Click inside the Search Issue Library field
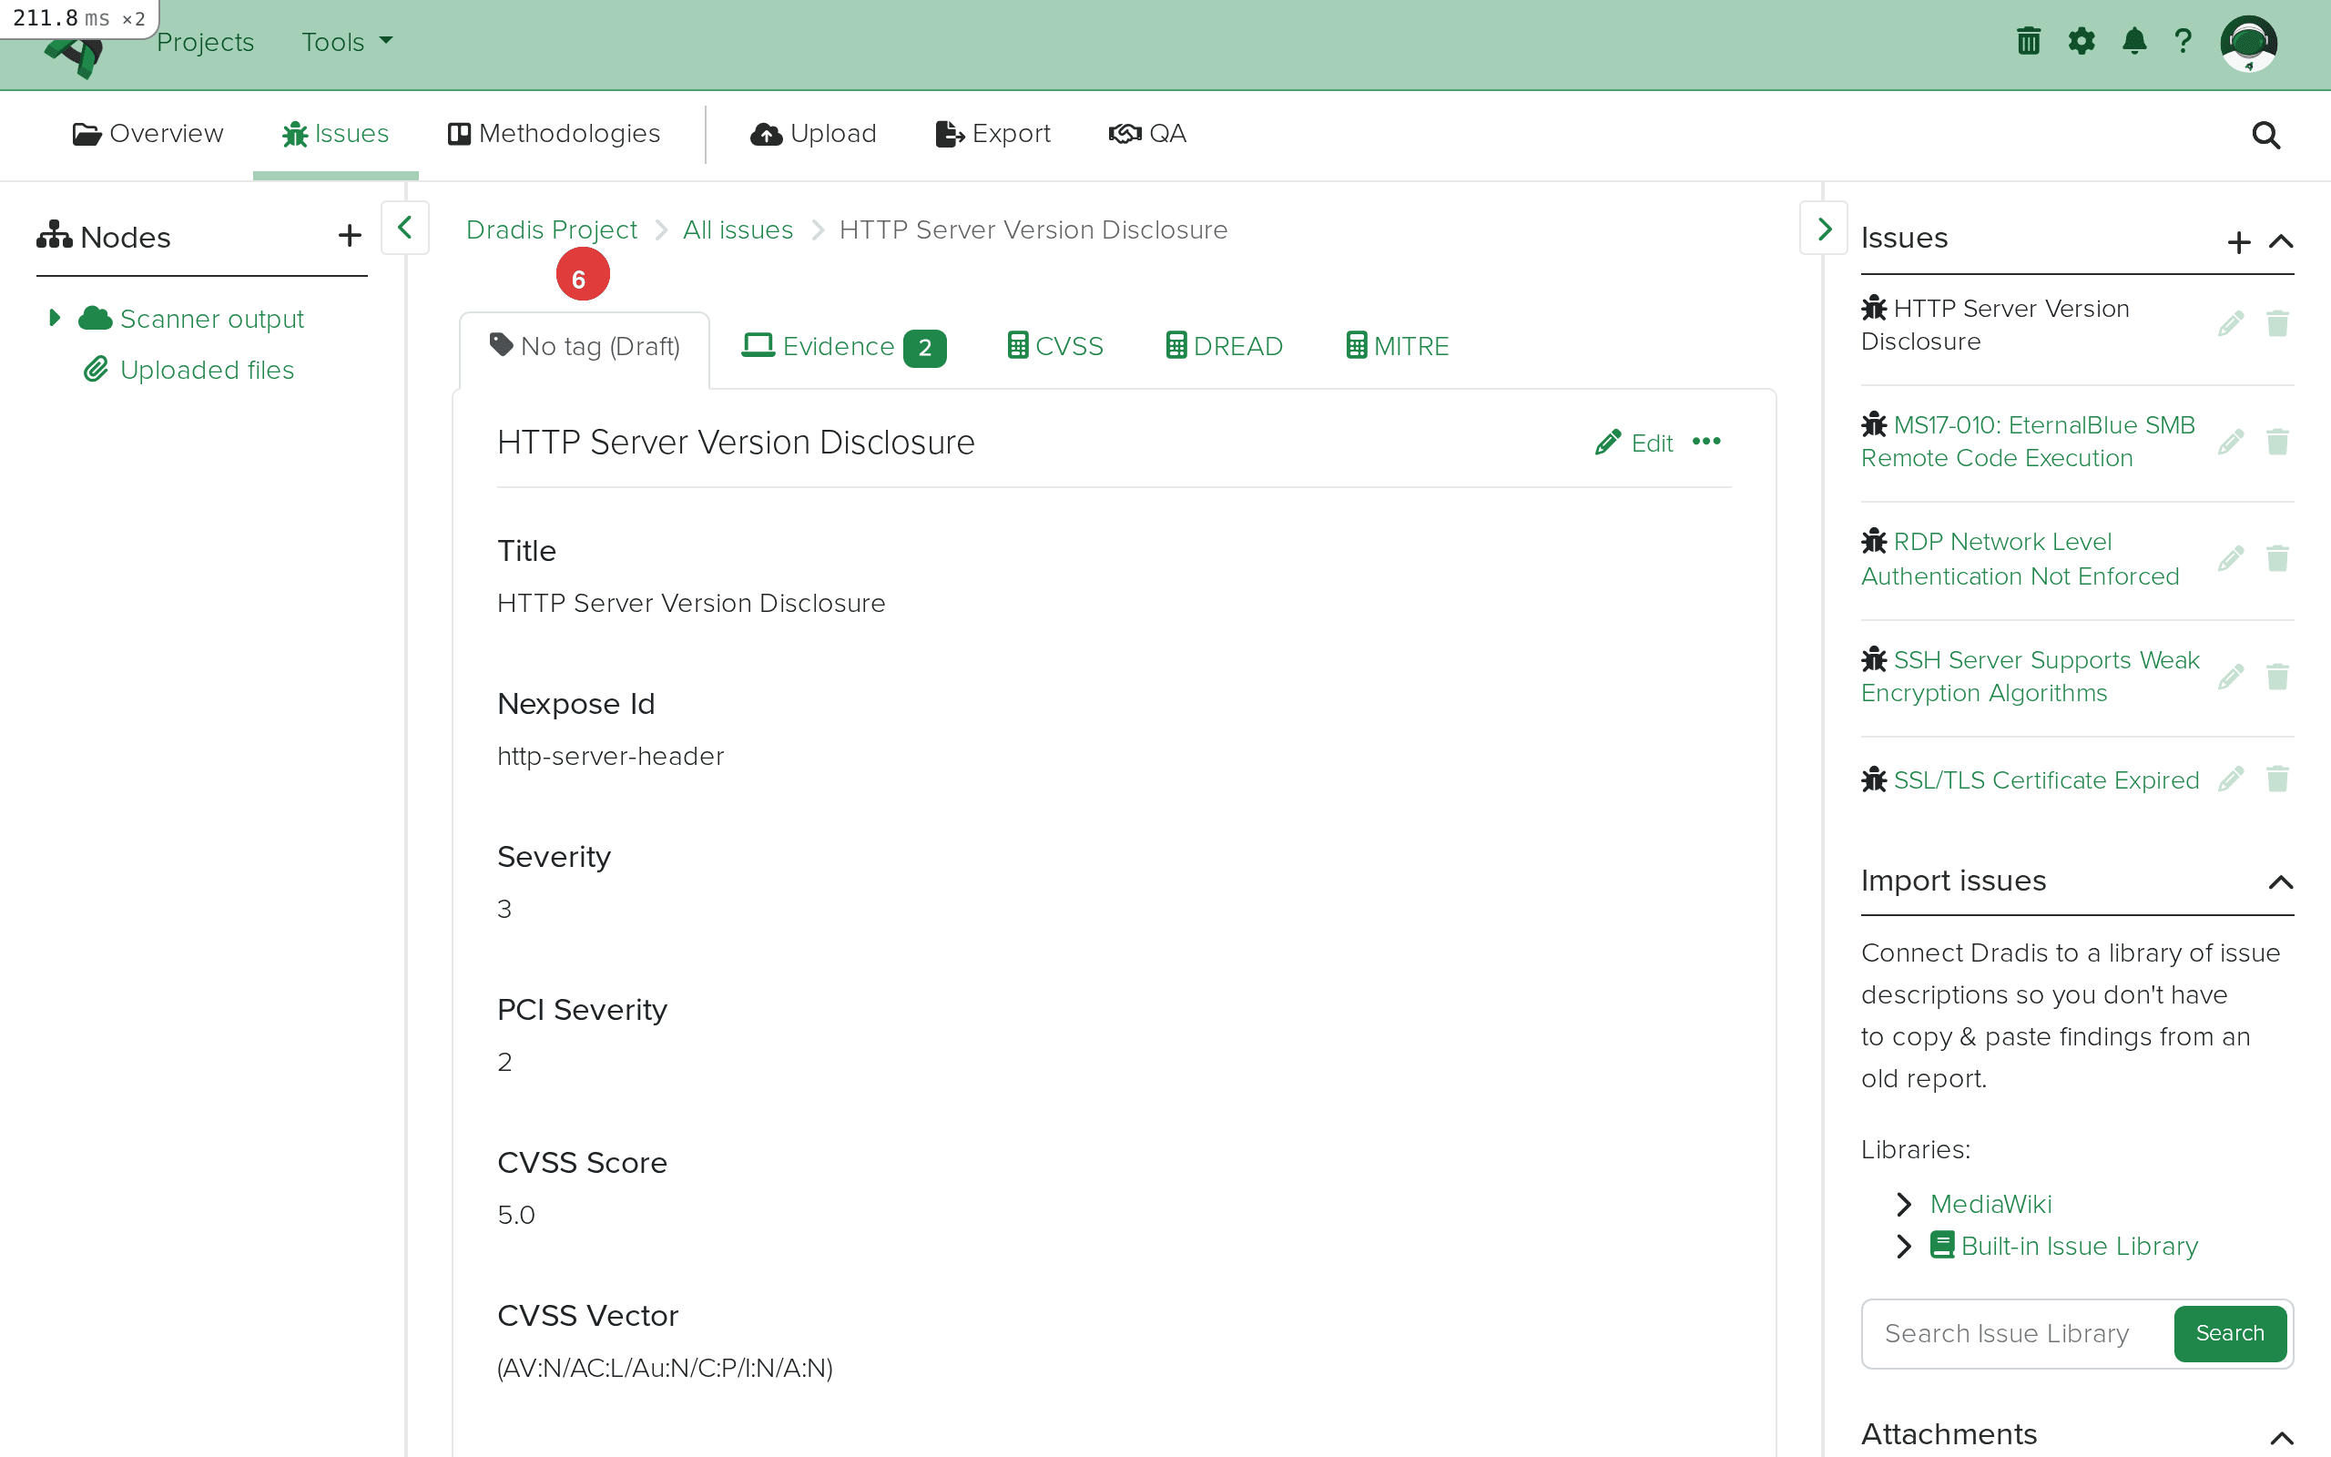Screen dimensions: 2331x1457 [x=2009, y=1332]
